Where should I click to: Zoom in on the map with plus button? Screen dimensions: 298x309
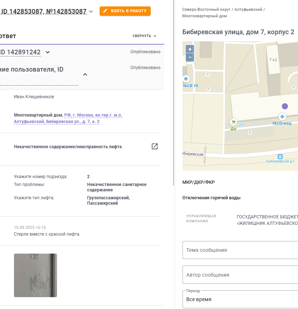pyautogui.click(x=190, y=49)
